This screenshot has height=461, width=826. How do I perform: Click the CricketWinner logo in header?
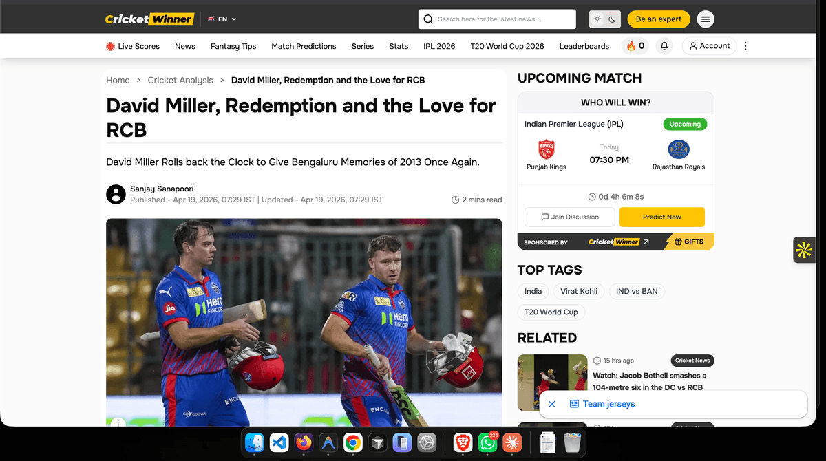click(x=149, y=19)
